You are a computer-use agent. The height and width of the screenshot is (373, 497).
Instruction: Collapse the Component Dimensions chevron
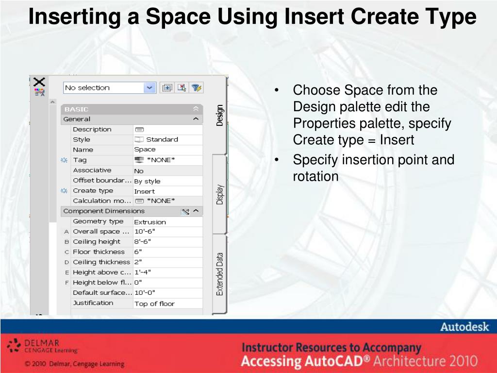click(196, 211)
